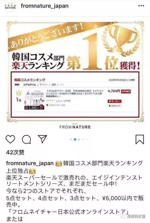
Task: Open comments with the speech bubble icon
Action: (26, 139)
